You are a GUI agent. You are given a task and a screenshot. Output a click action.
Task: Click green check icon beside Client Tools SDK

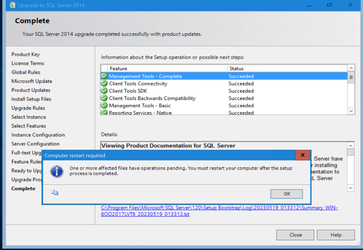[104, 91]
